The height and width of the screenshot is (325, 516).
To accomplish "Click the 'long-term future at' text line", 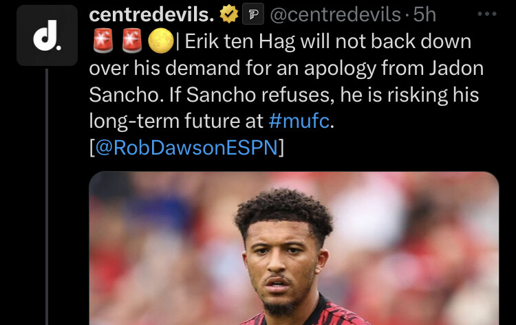I will (176, 121).
